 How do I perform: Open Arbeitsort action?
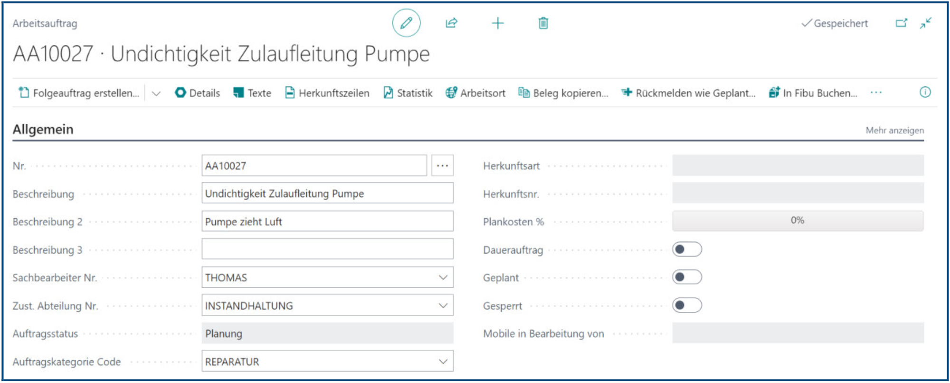tap(475, 93)
